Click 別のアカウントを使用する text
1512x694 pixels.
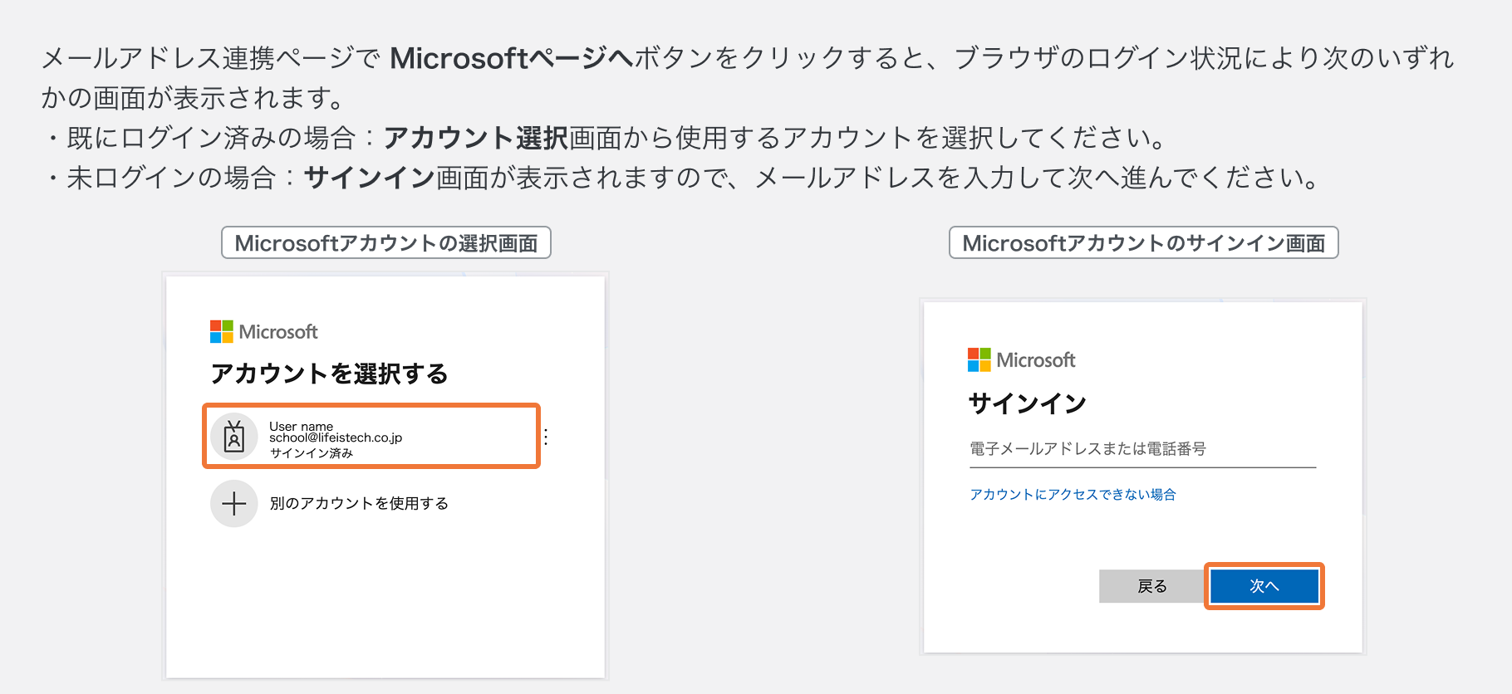click(359, 503)
